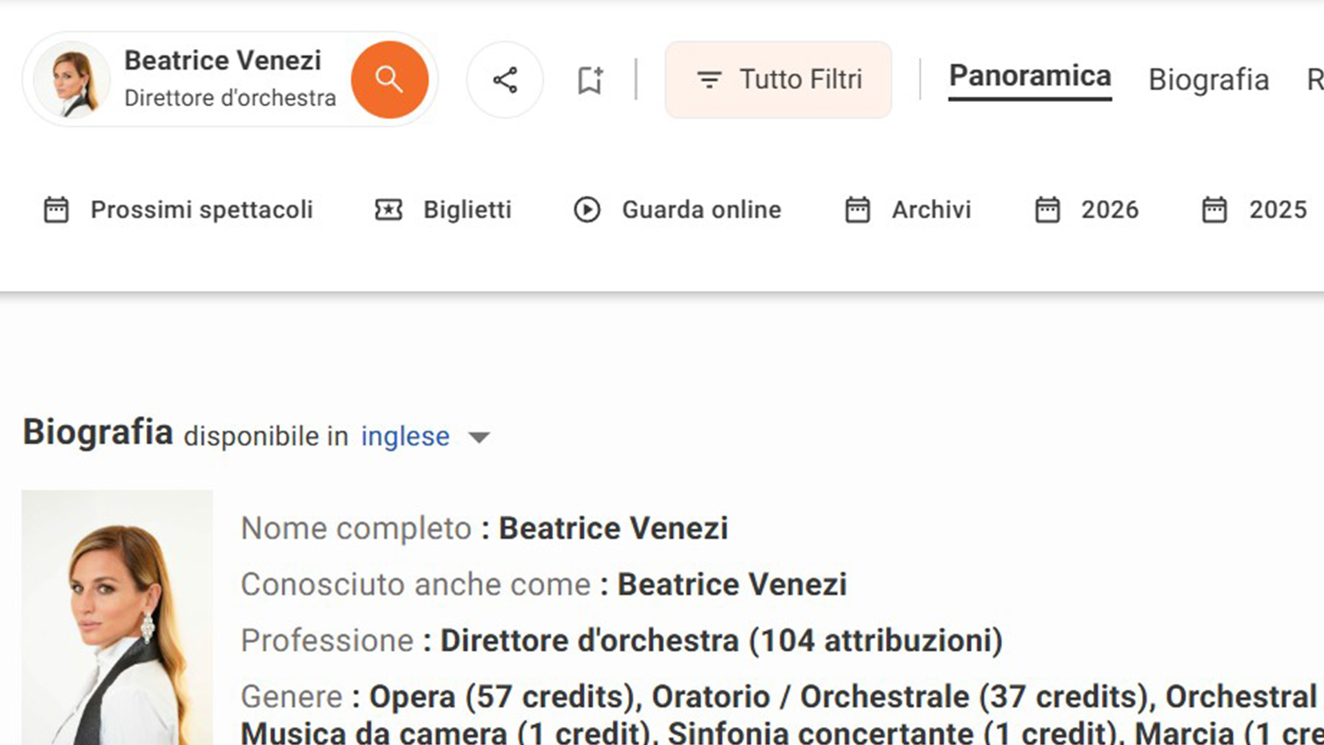
Task: Open Guarda online section
Action: 701,210
